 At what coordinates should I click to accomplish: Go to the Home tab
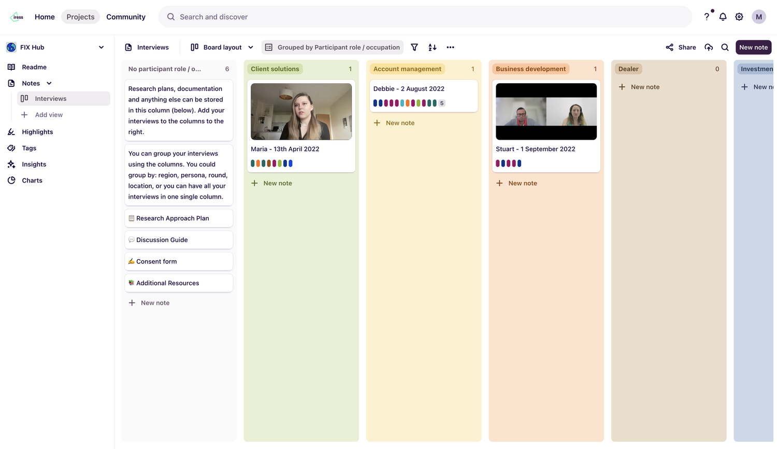(x=45, y=17)
